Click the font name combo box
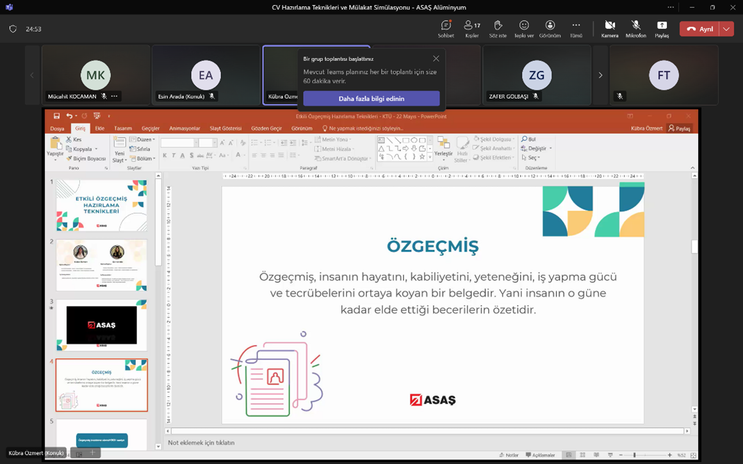 (x=179, y=143)
